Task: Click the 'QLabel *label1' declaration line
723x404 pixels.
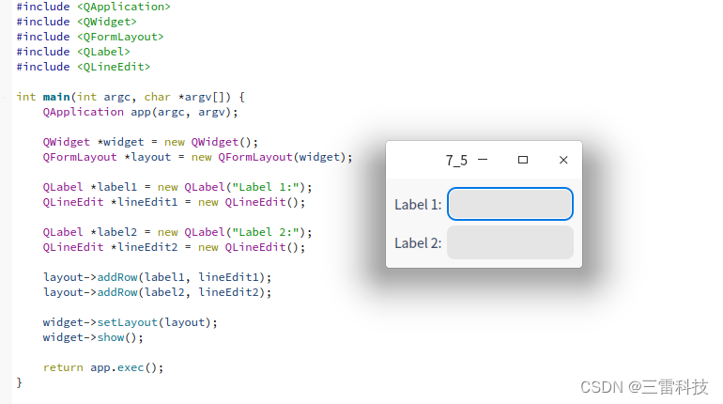Action: tap(177, 187)
